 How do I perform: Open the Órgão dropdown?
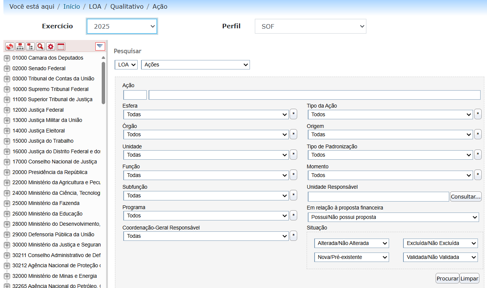(206, 135)
